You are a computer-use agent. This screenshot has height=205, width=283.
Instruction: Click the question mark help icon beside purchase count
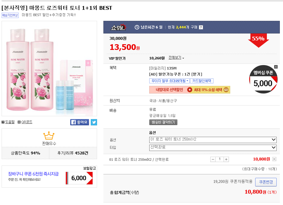click(201, 27)
